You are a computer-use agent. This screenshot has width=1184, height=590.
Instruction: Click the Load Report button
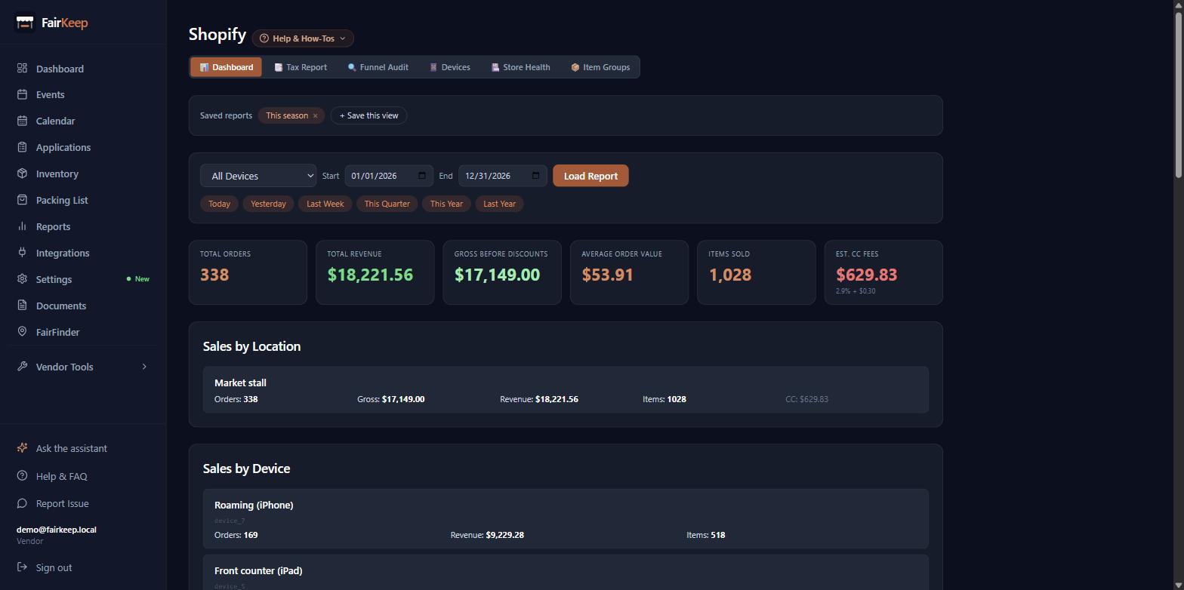[590, 176]
